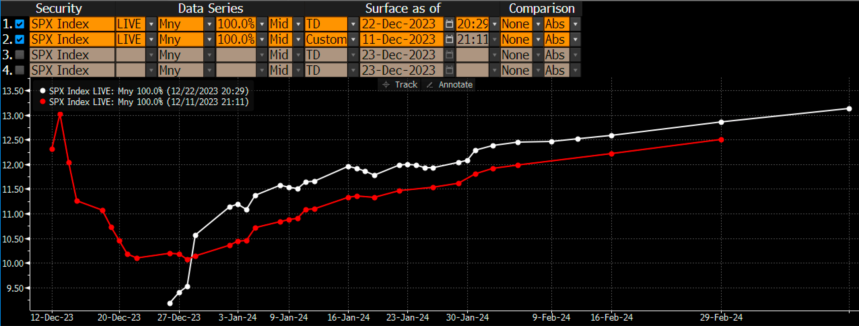
Task: Open the None comparison dropdown in row 2
Action: 538,39
